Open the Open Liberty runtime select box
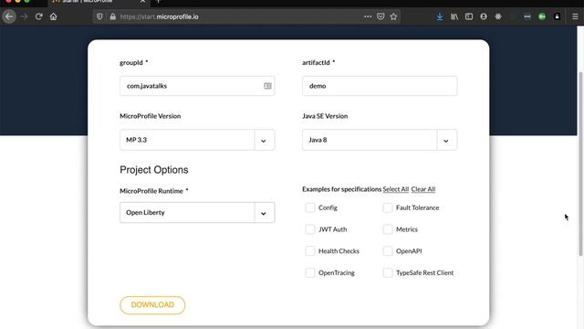 click(197, 213)
